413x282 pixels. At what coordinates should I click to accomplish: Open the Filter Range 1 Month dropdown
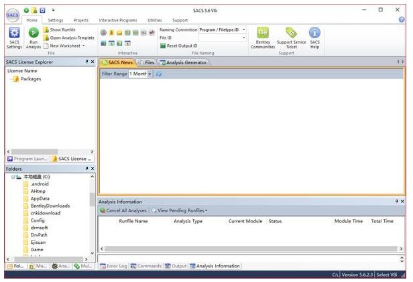point(150,74)
